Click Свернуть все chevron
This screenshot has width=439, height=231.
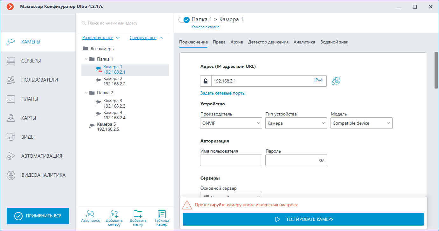161,38
